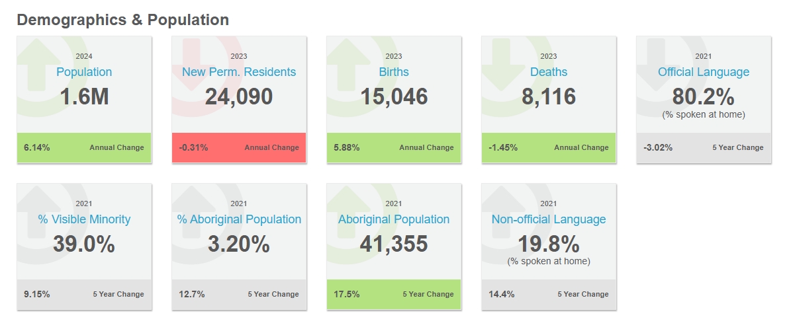Click the 41,355 Aboriginal Population value
This screenshot has width=789, height=331.
click(x=394, y=244)
